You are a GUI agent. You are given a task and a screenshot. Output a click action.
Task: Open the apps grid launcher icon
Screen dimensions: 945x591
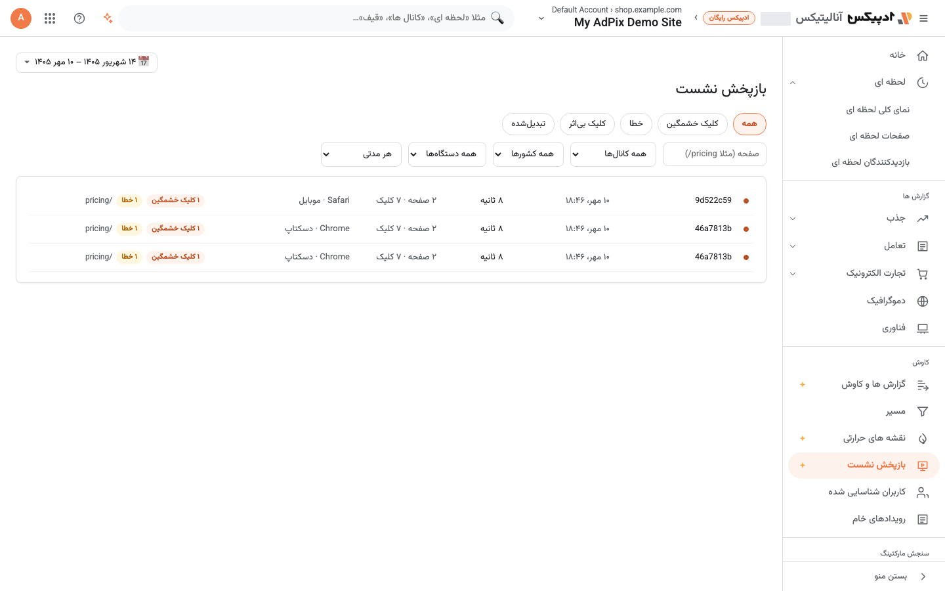click(x=50, y=18)
